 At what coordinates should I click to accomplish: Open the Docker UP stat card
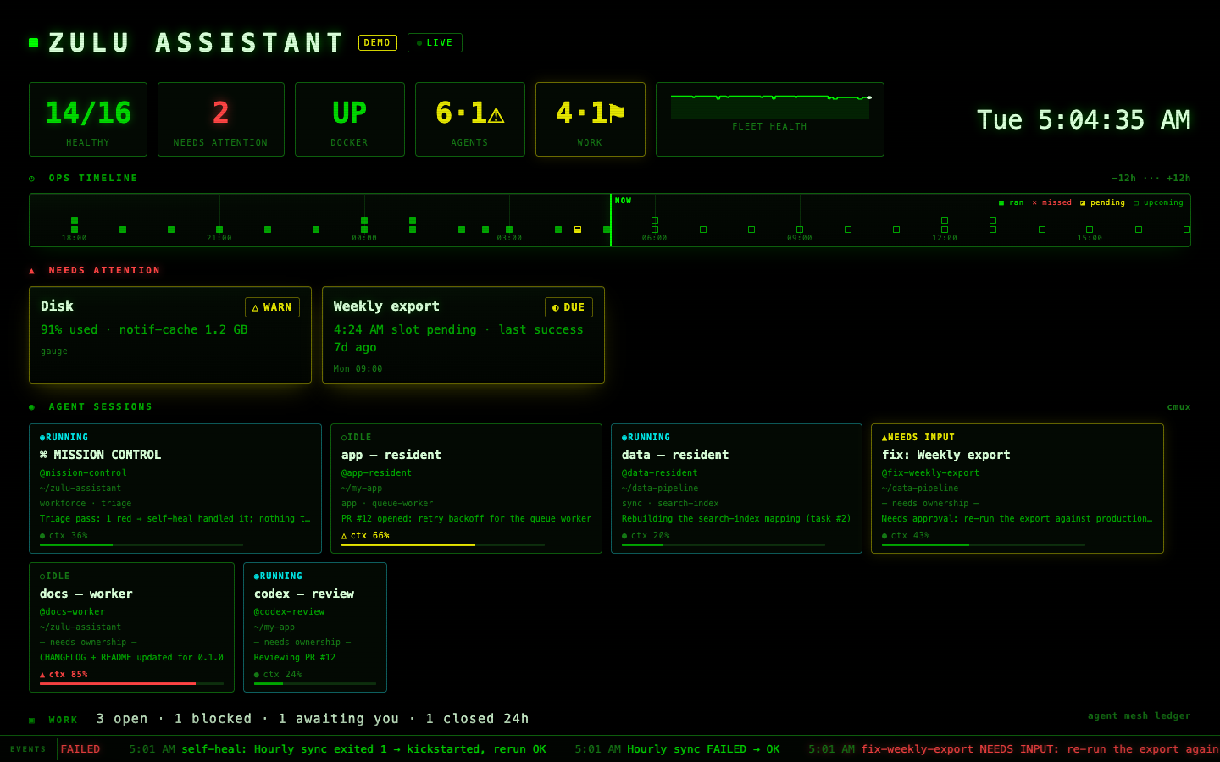coord(350,119)
